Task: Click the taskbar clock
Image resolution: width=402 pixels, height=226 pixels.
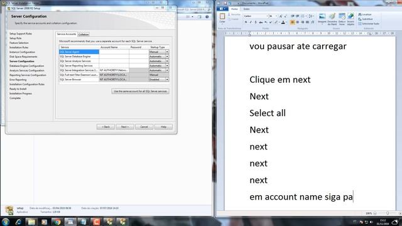Action: click(x=383, y=222)
